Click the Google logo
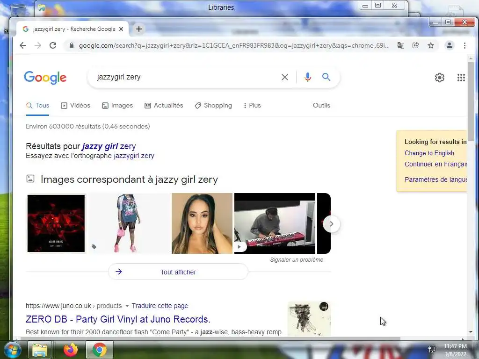479x359 pixels. point(45,78)
